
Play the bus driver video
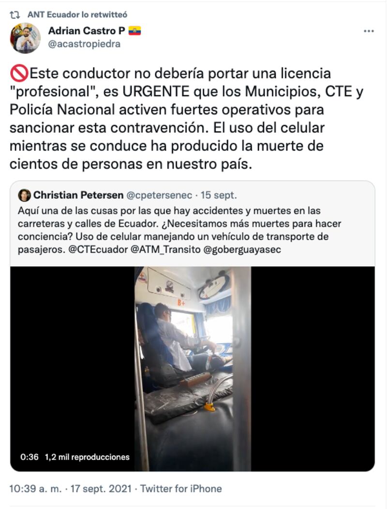tap(193, 369)
